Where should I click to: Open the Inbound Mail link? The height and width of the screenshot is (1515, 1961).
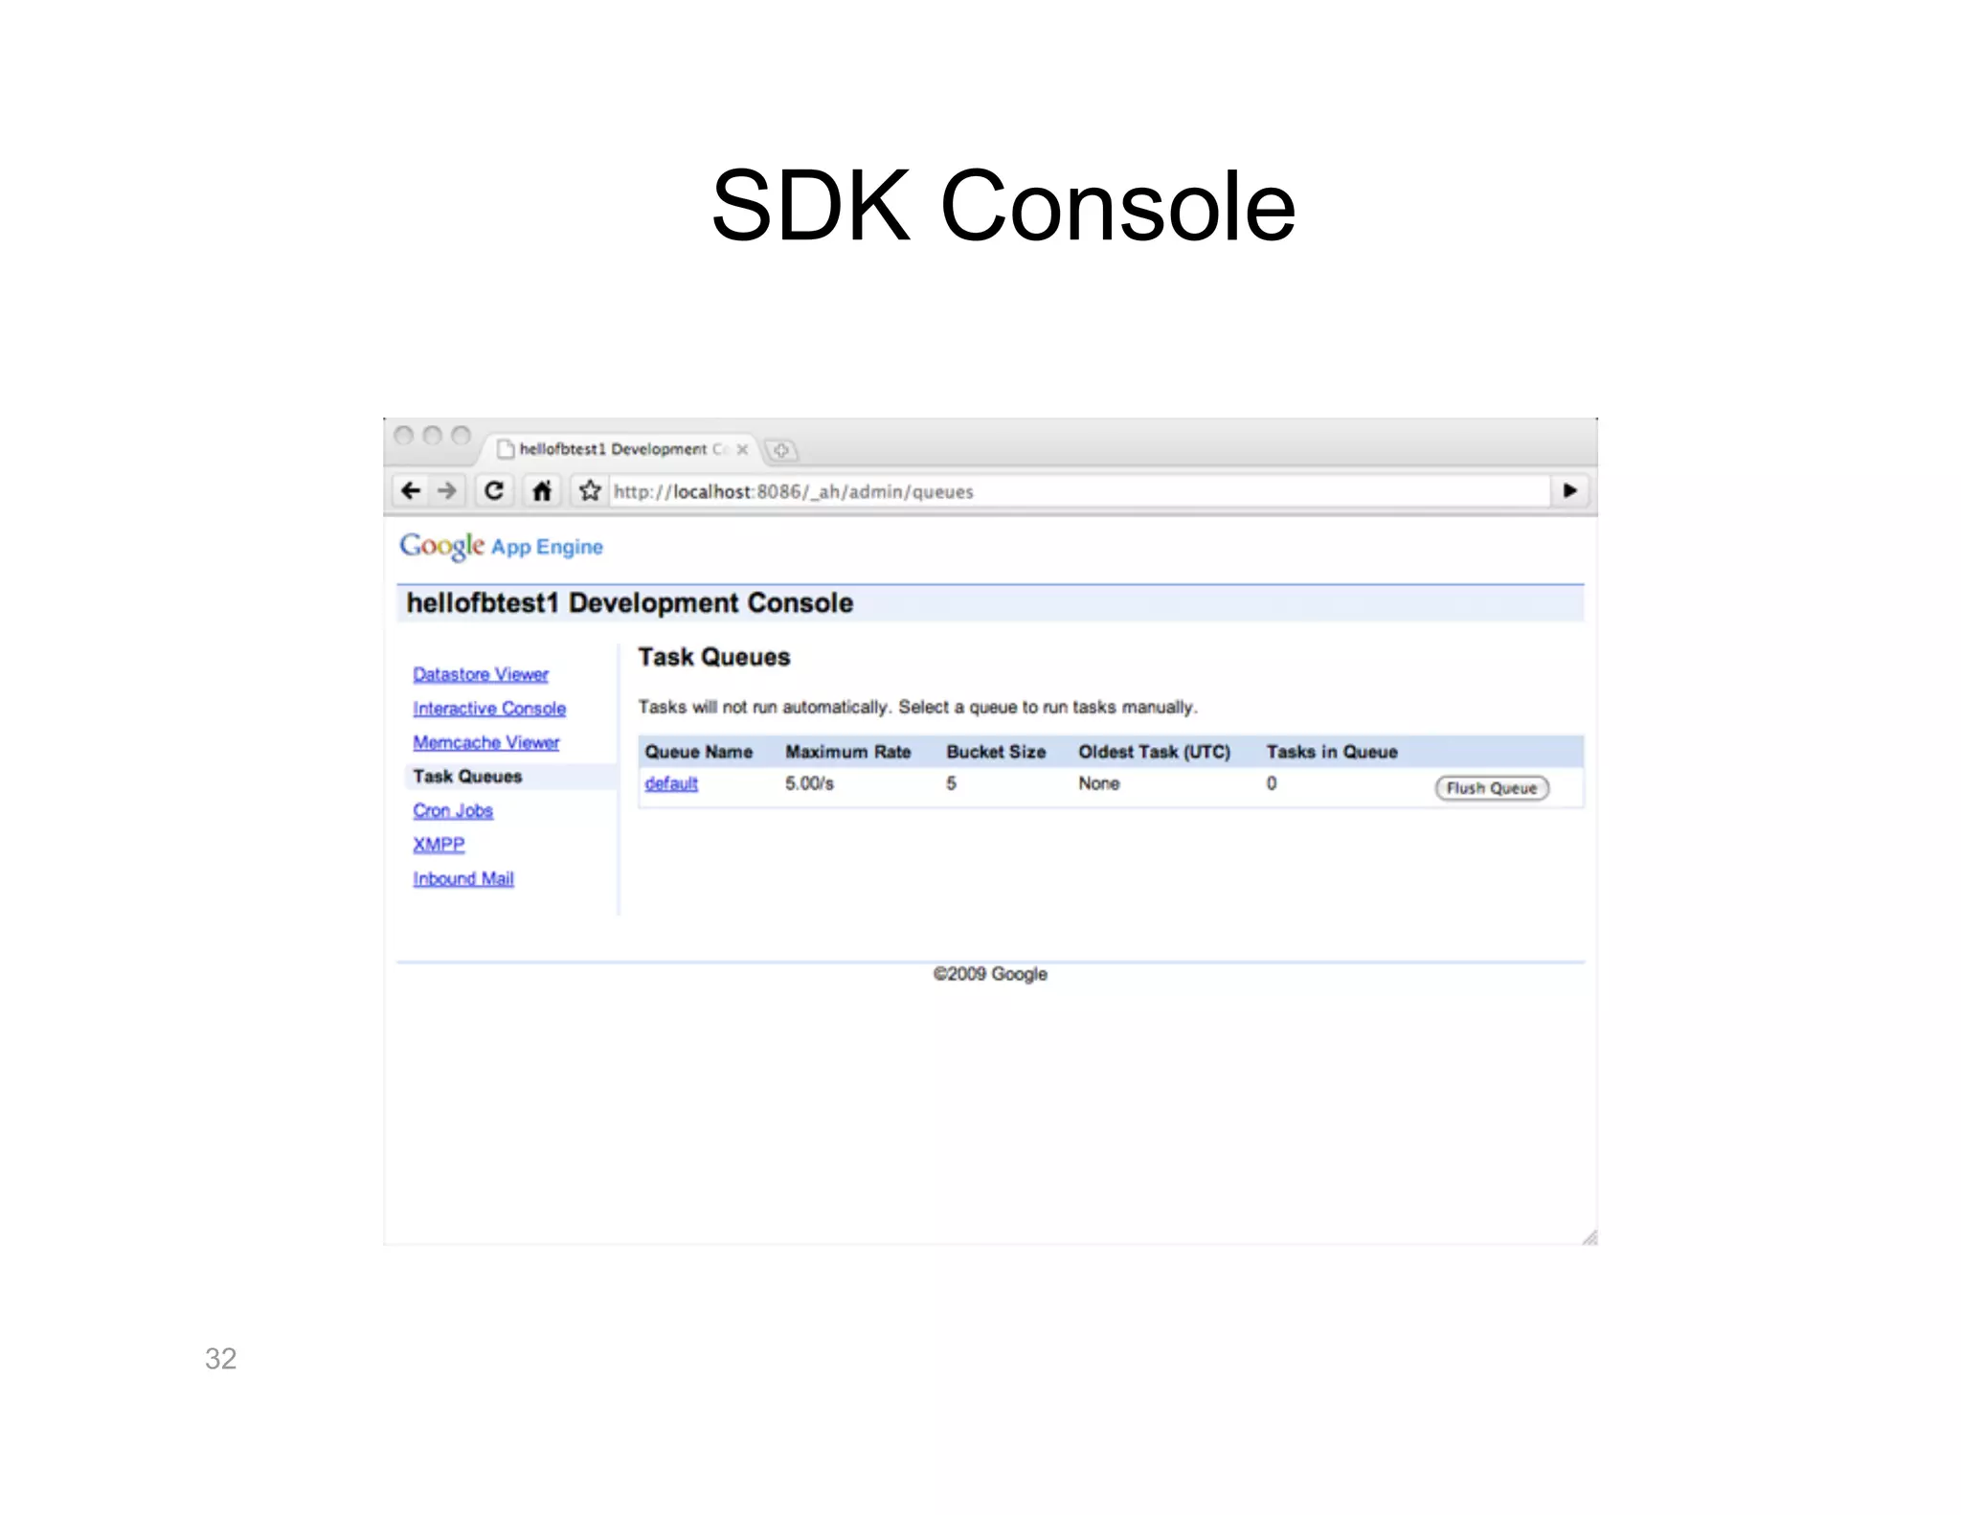click(x=463, y=878)
